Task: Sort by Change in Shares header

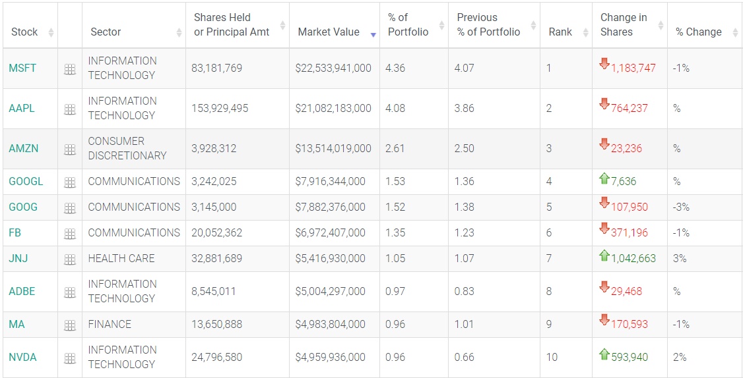Action: pos(624,24)
